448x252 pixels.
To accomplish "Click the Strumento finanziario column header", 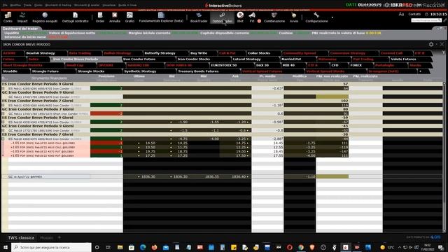I will (x=49, y=78).
